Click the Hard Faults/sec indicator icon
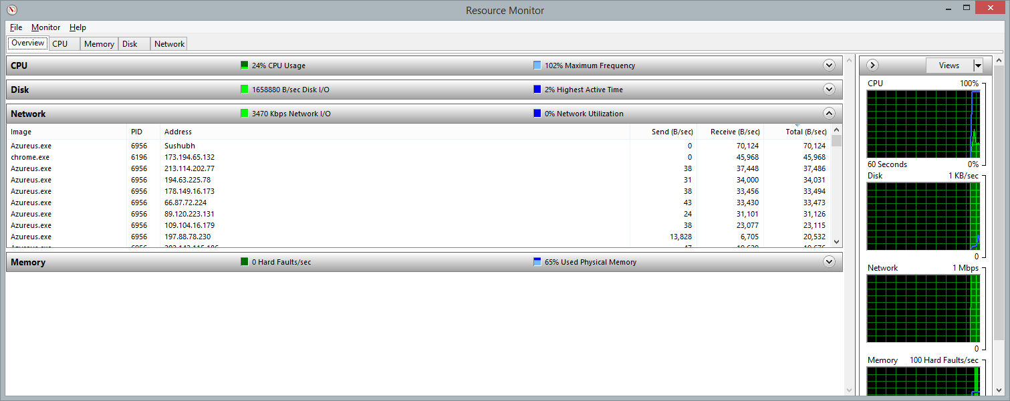The image size is (1010, 401). tap(244, 262)
